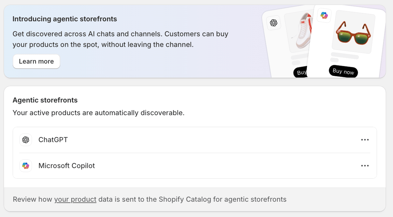Click the sunglasses product image

coord(354,32)
